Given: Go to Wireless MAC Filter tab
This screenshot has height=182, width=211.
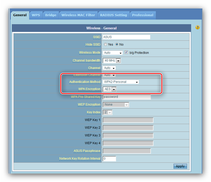Looking at the screenshot, I should coord(78,15).
